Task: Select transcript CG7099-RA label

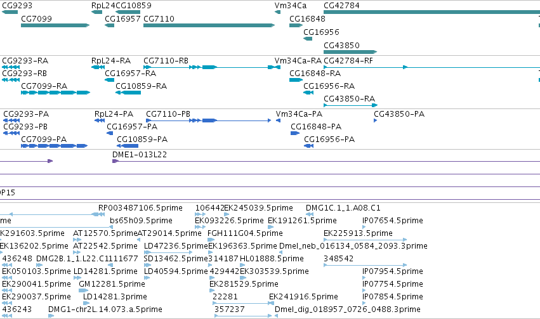Action: point(44,86)
